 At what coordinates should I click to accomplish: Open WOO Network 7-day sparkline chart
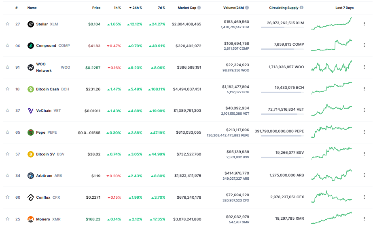point(331,67)
